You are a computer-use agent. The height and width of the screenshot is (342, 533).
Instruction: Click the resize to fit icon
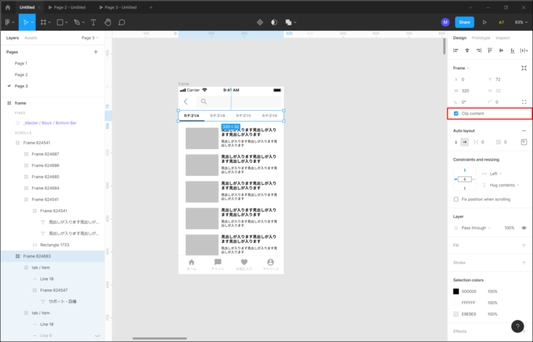524,68
